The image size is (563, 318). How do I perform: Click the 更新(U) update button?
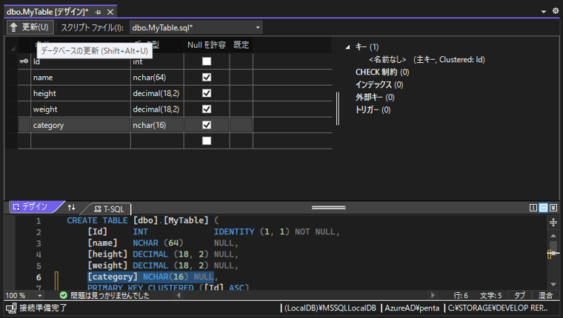[30, 27]
